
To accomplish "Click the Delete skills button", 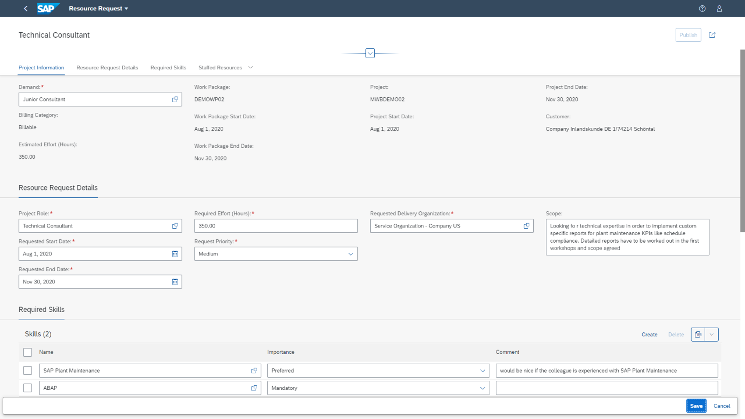I will tap(676, 335).
